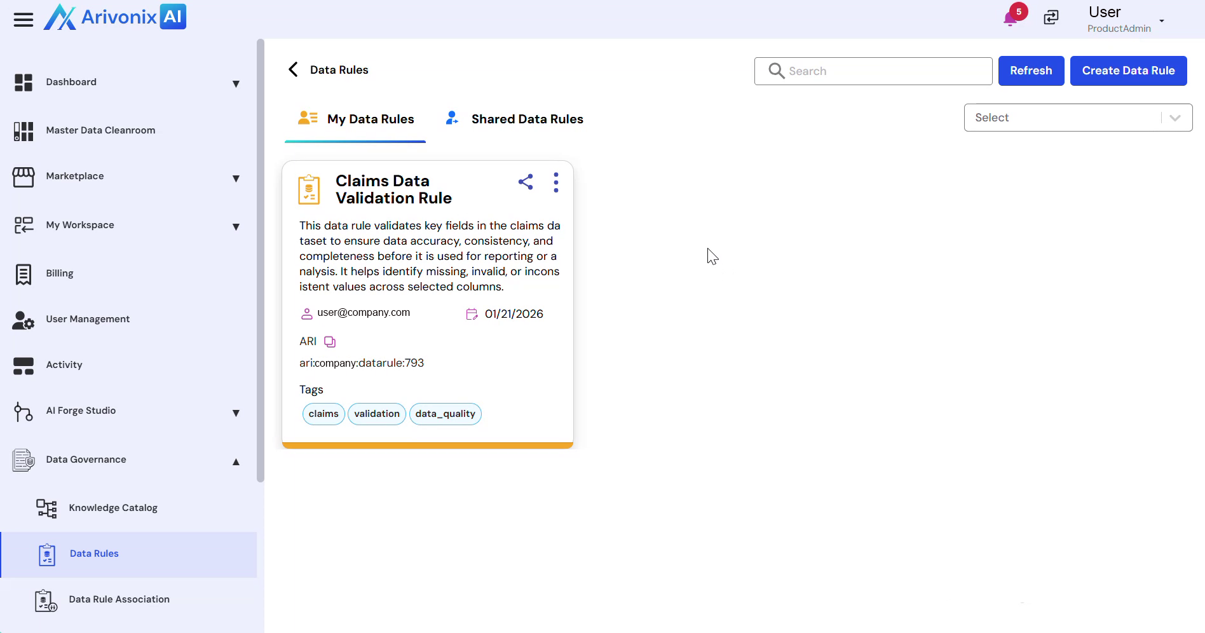
Task: Expand the Marketplace sidebar section
Action: pyautogui.click(x=236, y=178)
